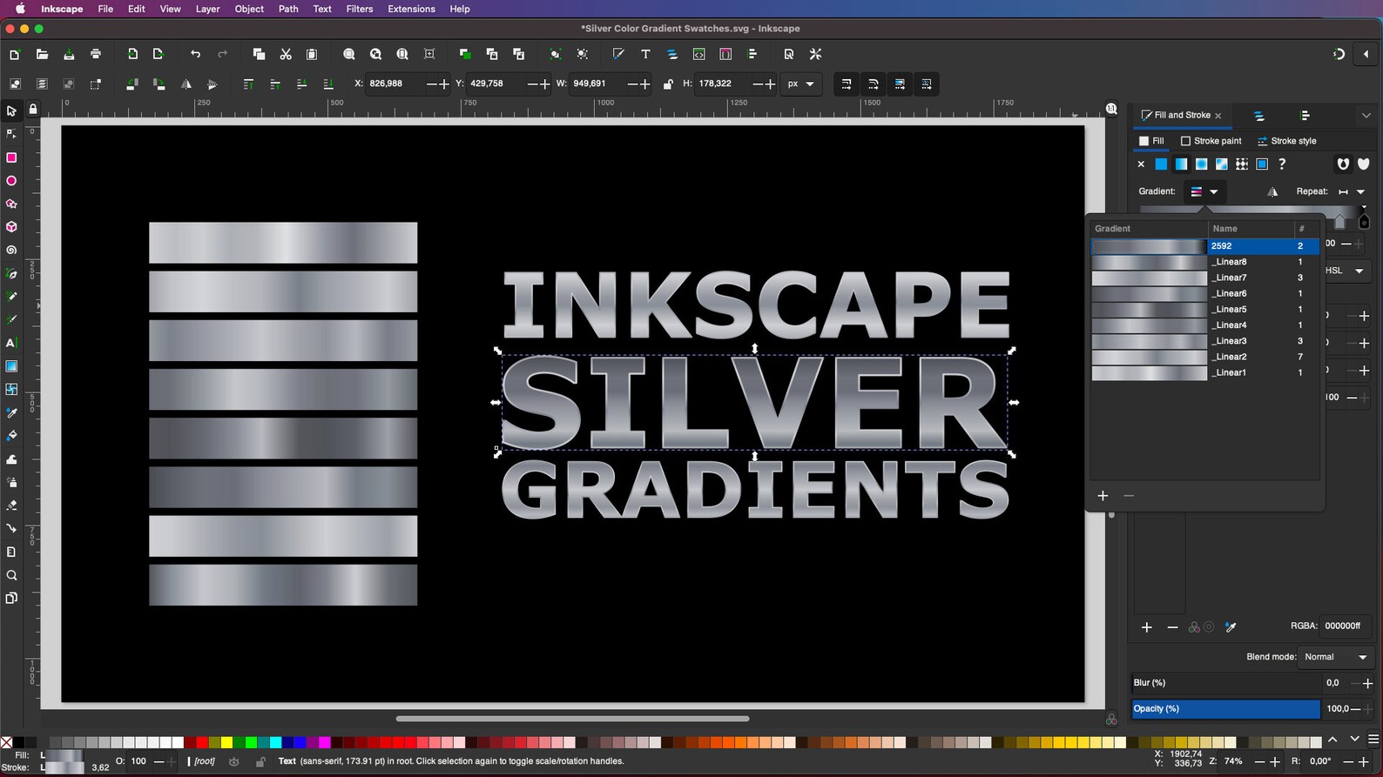Image resolution: width=1383 pixels, height=777 pixels.
Task: Select the _Linear5 gradient row
Action: [1205, 309]
